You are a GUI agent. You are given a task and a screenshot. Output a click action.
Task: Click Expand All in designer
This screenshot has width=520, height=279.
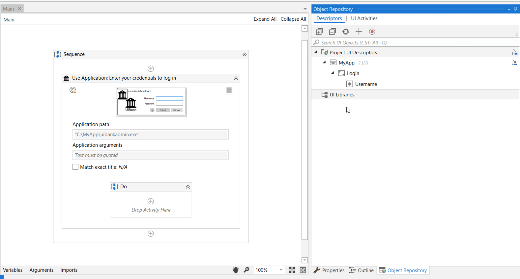[265, 19]
